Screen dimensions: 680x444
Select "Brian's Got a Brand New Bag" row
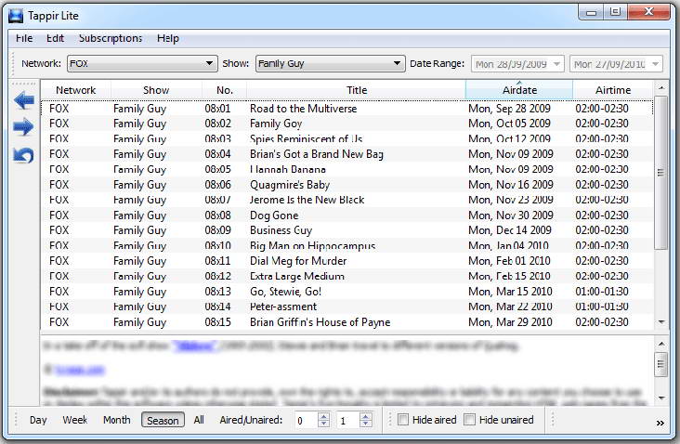click(x=347, y=154)
